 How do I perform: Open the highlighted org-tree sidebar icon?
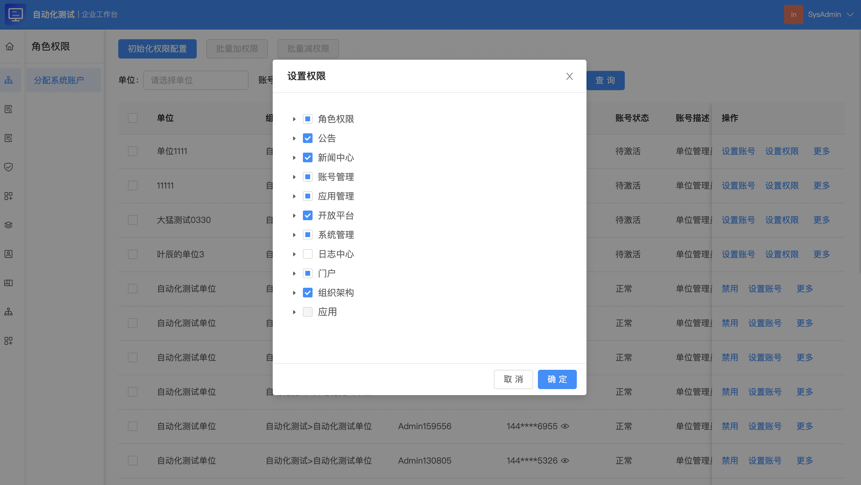click(x=9, y=80)
